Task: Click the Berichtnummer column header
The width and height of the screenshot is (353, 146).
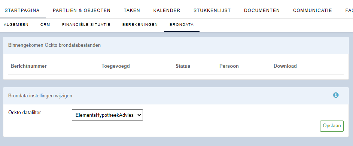Action: coord(28,66)
